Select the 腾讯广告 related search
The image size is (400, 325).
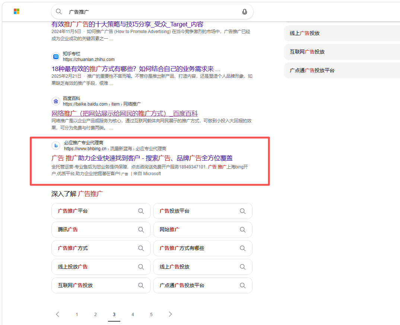pos(101,230)
